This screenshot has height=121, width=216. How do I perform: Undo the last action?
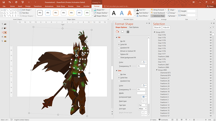pos(9,2)
